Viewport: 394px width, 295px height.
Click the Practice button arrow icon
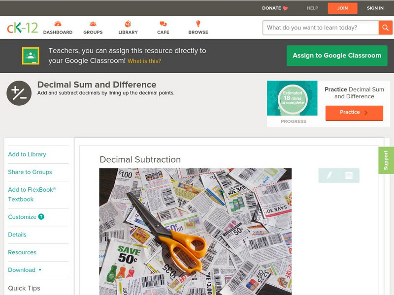[366, 113]
